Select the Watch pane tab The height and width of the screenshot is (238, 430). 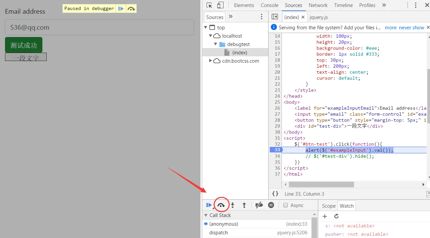[347, 206]
